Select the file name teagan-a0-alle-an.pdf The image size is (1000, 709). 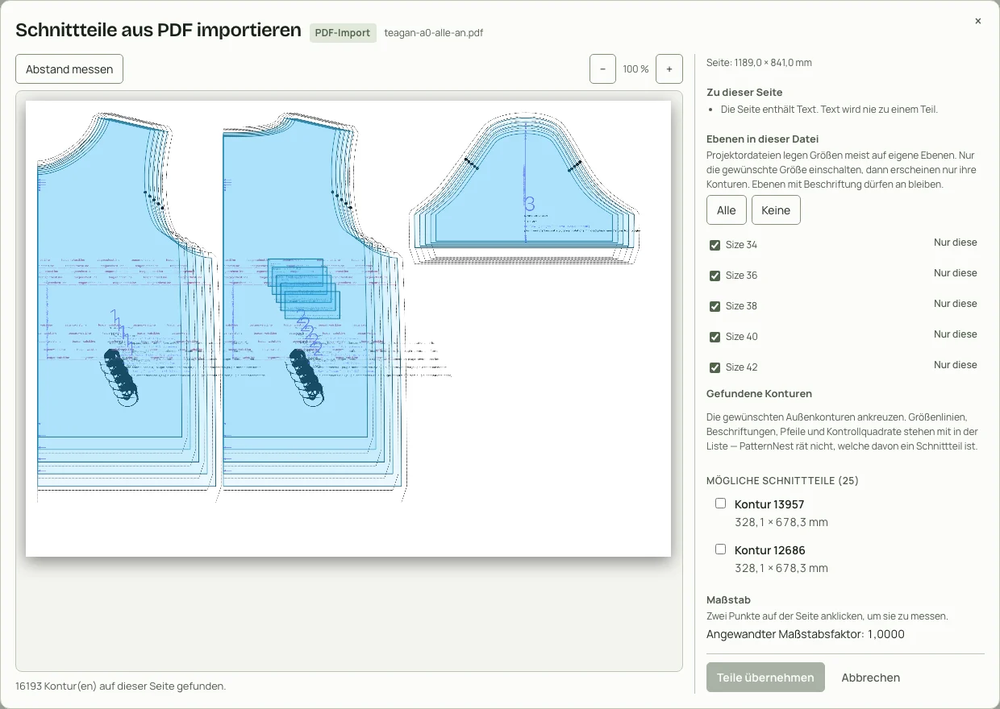click(x=434, y=33)
